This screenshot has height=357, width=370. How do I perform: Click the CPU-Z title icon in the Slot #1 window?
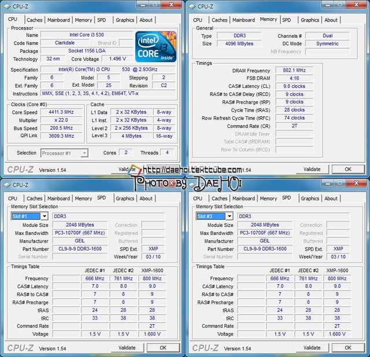click(8, 185)
